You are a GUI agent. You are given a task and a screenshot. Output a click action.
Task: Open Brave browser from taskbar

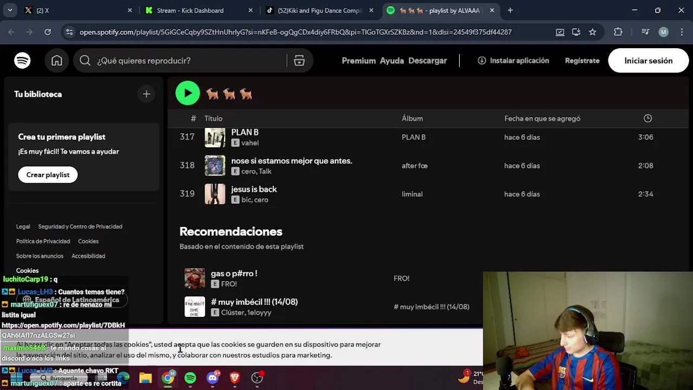[235, 378]
